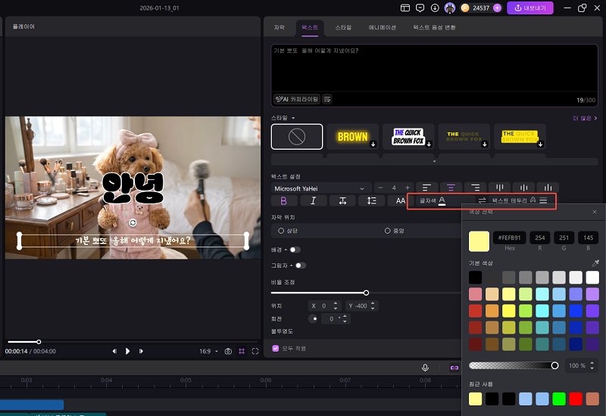
Task: Enter fullscreen preview
Action: pos(255,351)
